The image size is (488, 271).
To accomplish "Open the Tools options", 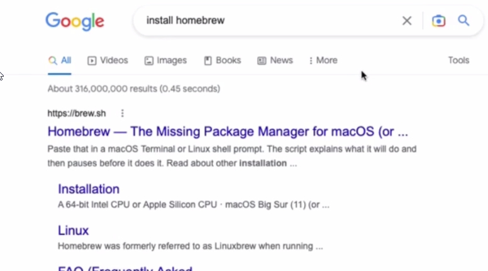I will (458, 60).
